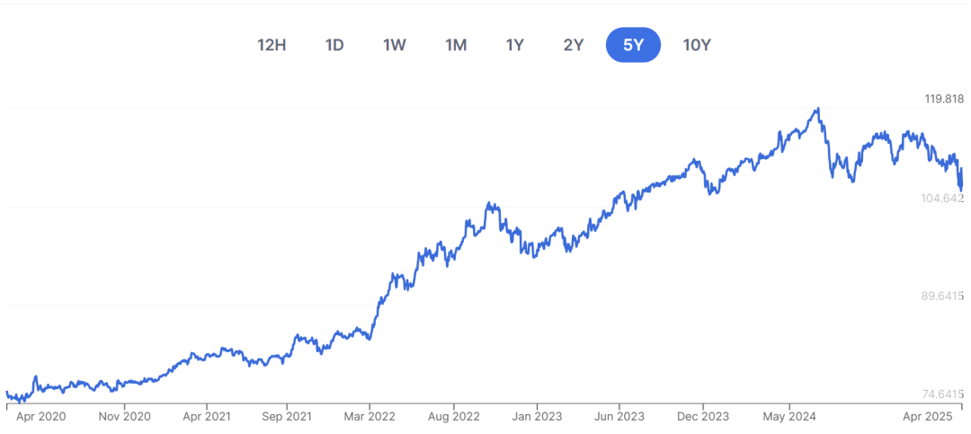This screenshot has width=971, height=434.
Task: Click the Nov 2020 axis label
Action: [x=124, y=417]
